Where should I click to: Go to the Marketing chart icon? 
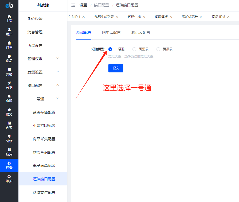tap(9, 70)
